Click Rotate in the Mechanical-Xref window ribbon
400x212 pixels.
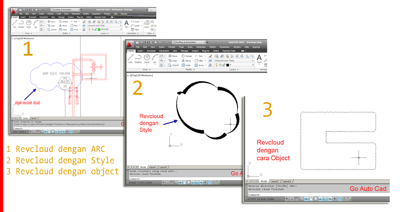64,22
